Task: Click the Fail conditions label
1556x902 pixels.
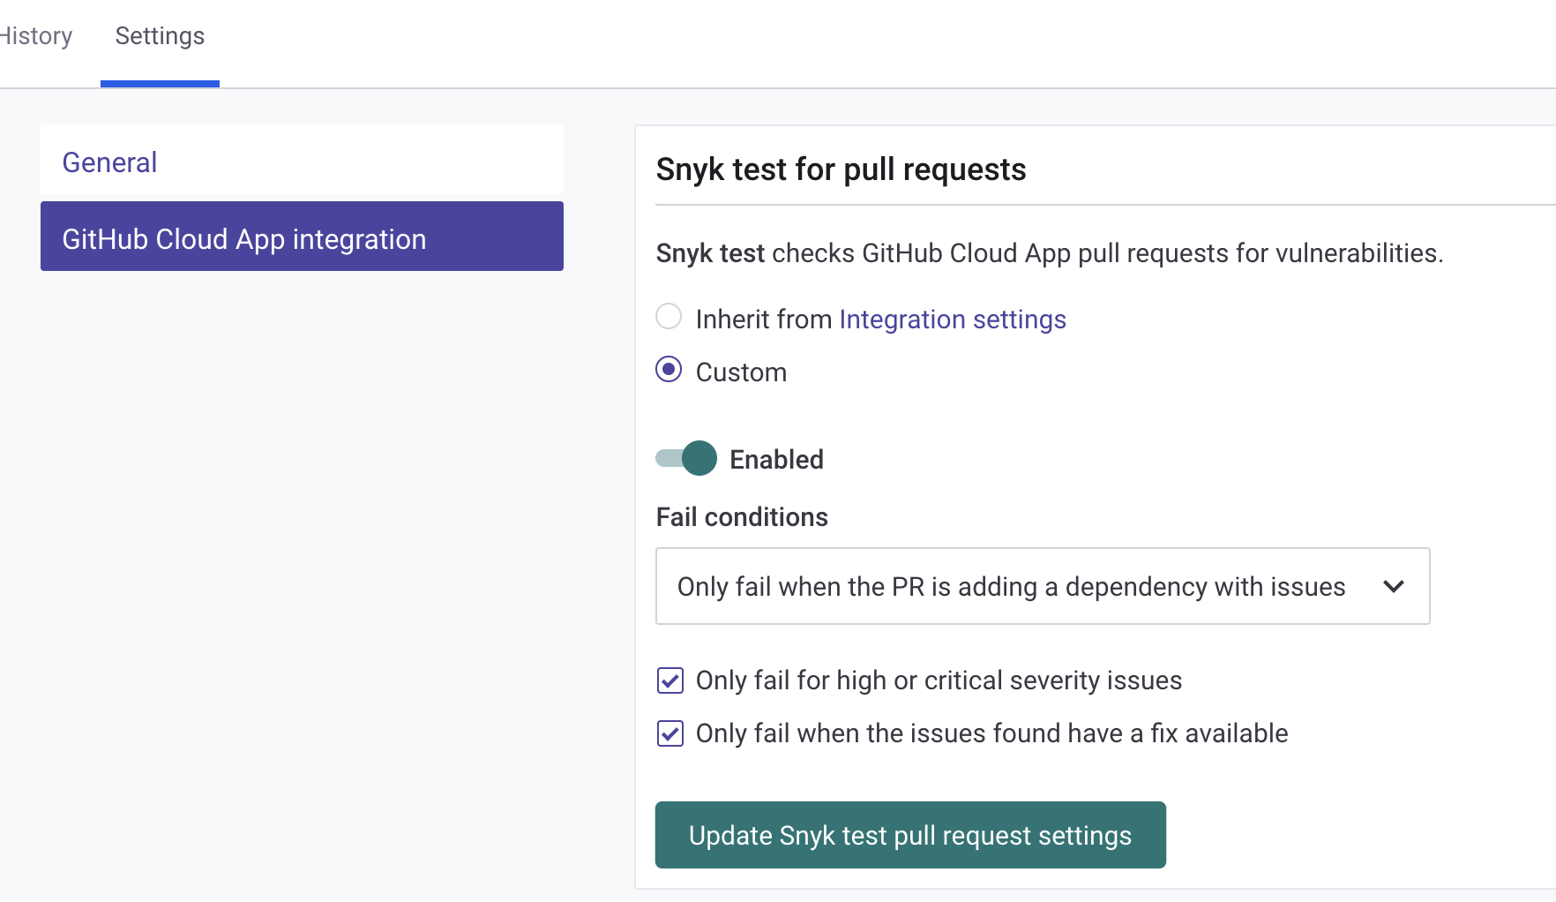Action: pyautogui.click(x=742, y=517)
